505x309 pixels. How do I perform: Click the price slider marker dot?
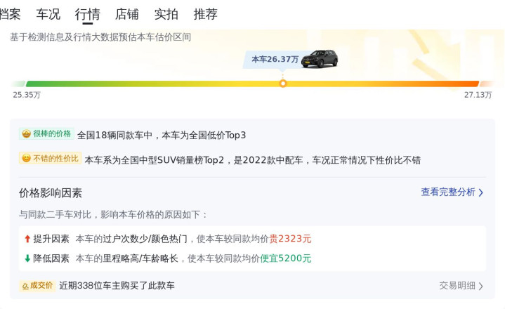tap(283, 84)
